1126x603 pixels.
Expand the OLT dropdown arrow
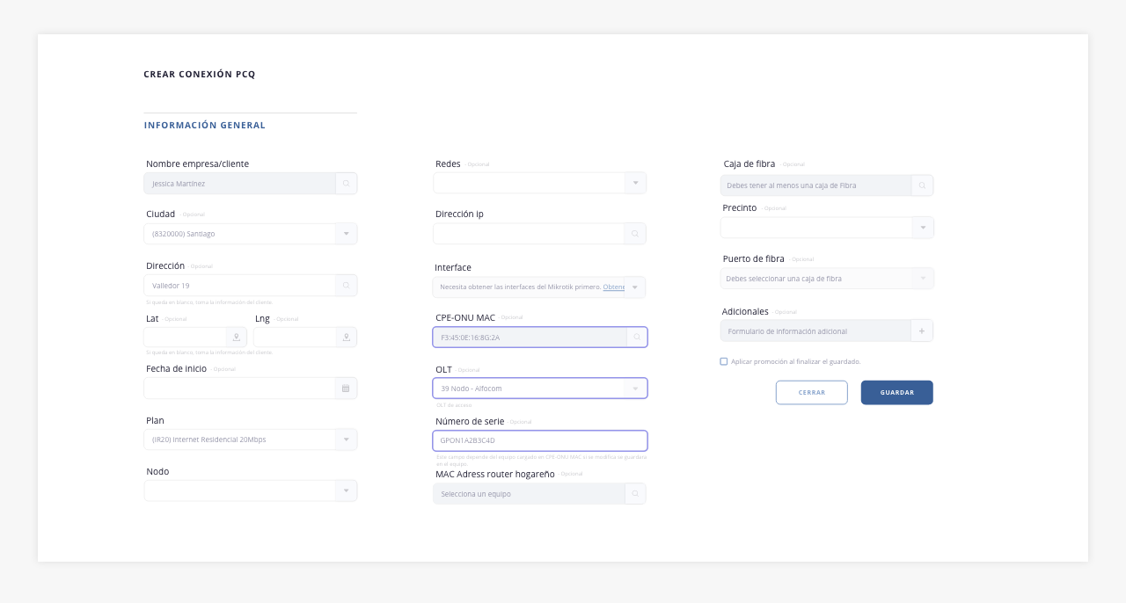pos(636,389)
